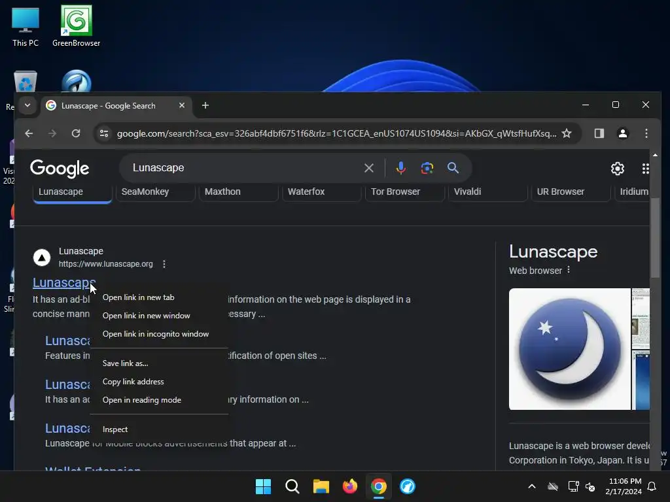Go back with the back arrow

(29, 133)
